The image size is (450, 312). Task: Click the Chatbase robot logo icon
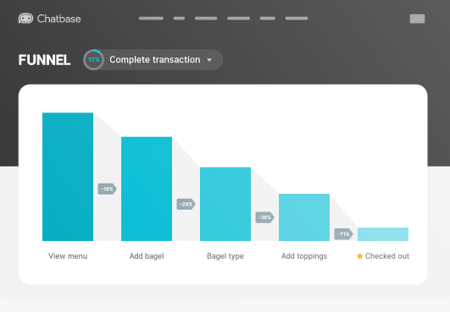coord(25,19)
